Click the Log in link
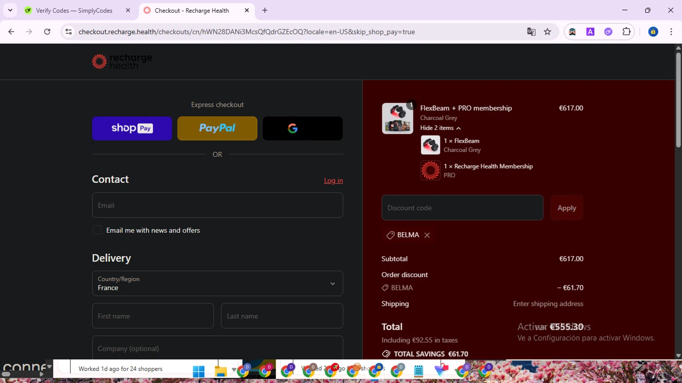682x383 pixels. point(333,180)
